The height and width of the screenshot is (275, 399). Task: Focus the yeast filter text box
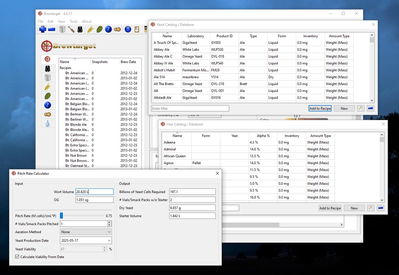tap(190, 108)
